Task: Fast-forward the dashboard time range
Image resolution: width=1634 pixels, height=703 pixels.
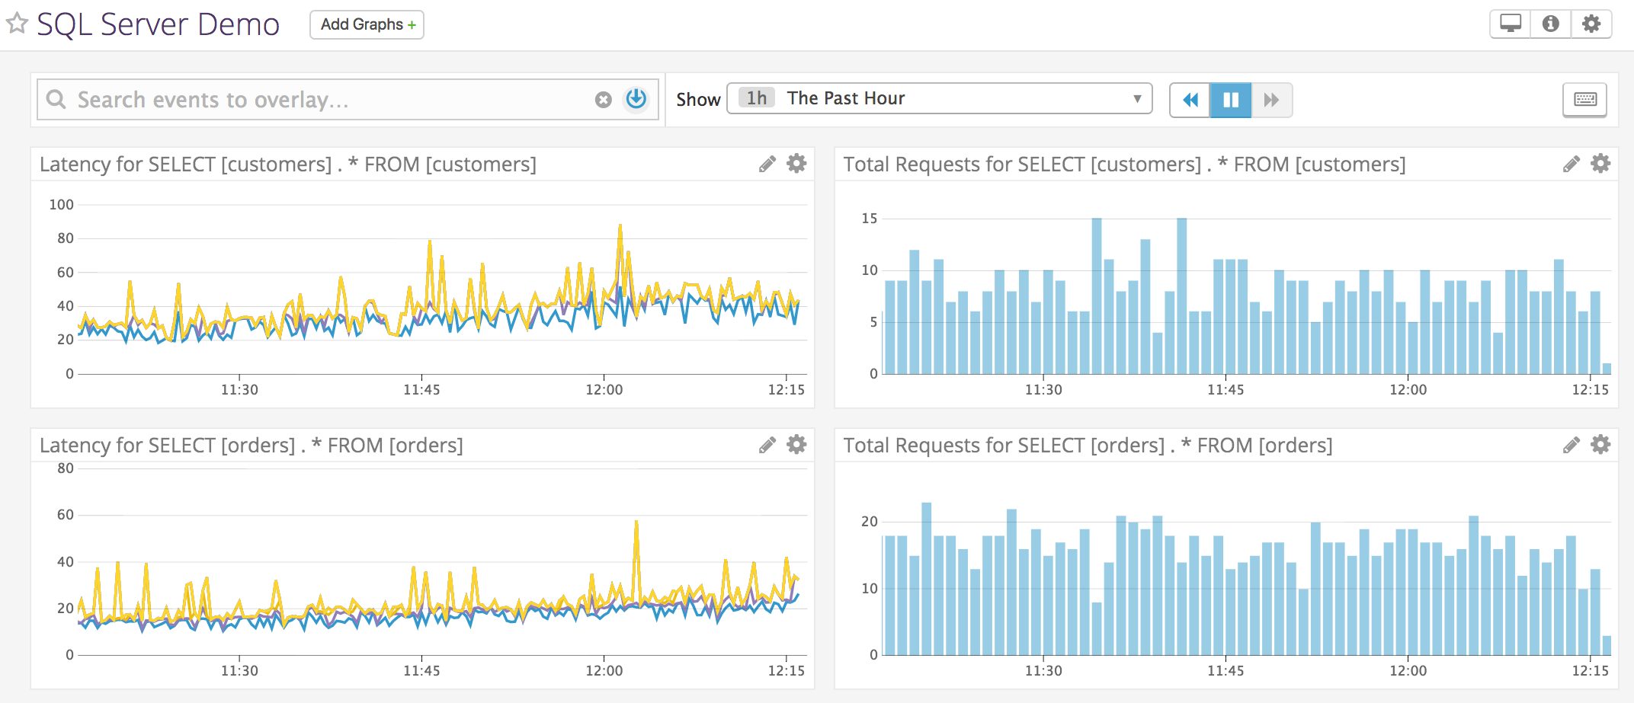Action: 1271,99
